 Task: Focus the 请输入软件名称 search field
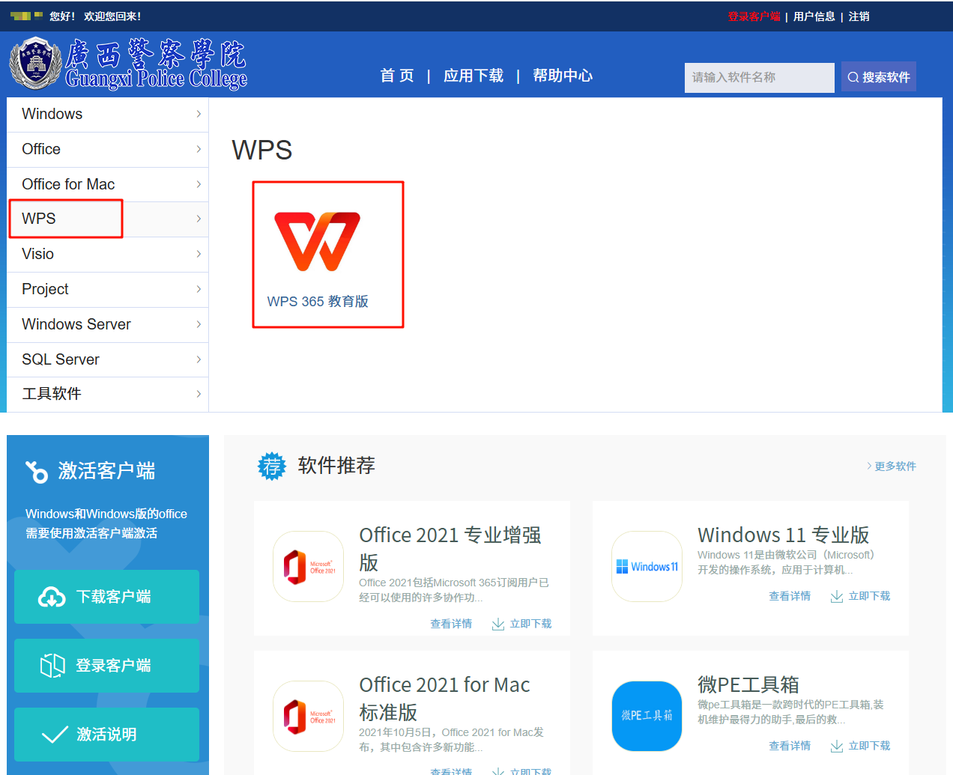point(758,77)
